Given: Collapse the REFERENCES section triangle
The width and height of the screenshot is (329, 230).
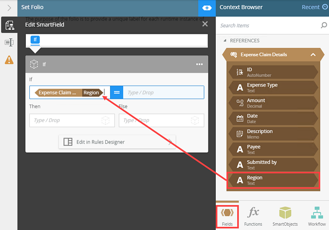Looking at the screenshot, I should 225,41.
